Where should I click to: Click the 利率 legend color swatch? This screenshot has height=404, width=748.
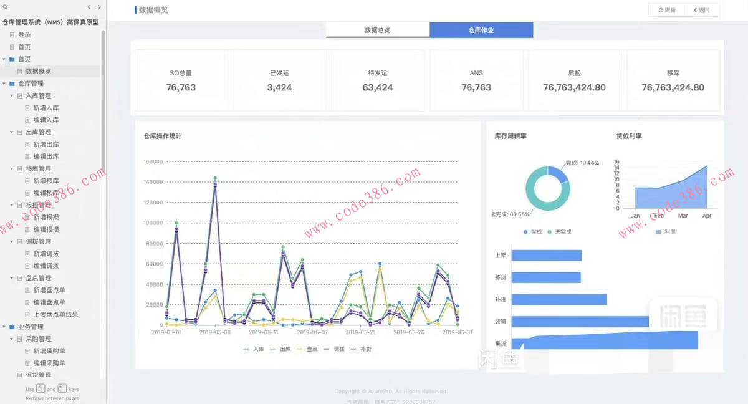click(x=659, y=232)
